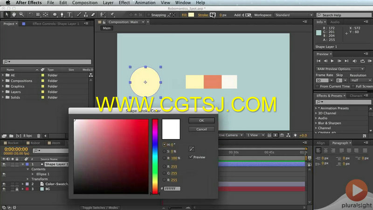Select the Eraser tool

coord(93,14)
